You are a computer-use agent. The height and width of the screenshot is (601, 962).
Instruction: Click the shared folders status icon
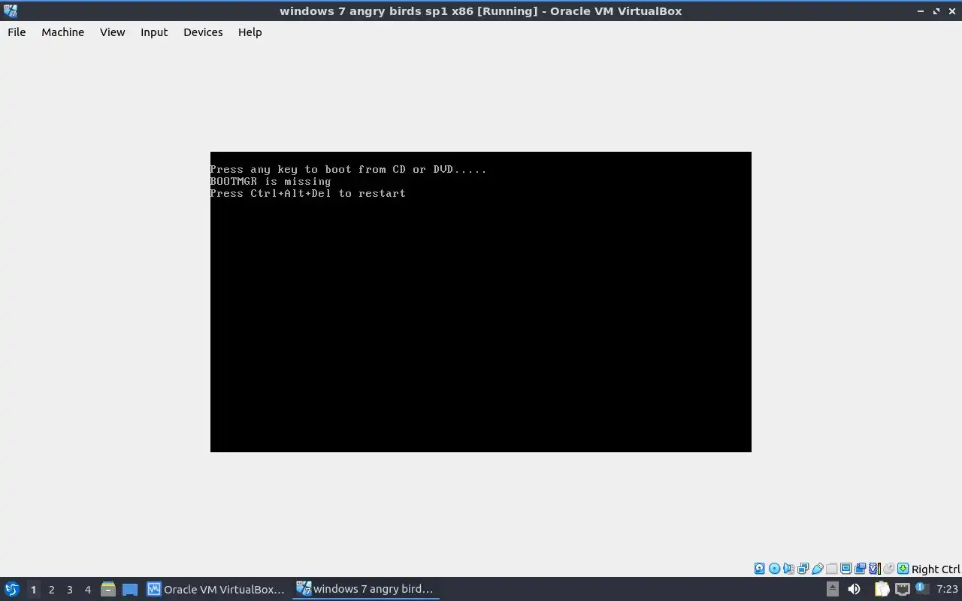coord(831,569)
